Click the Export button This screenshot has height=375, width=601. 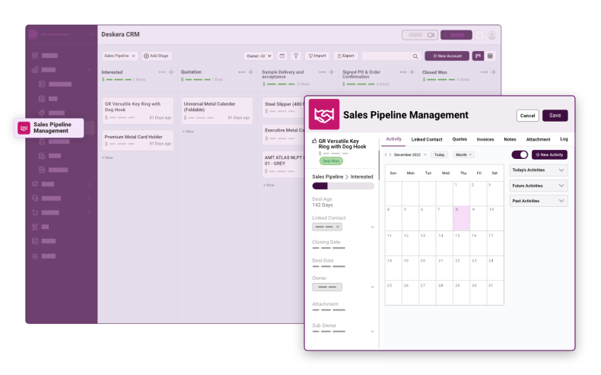click(345, 56)
